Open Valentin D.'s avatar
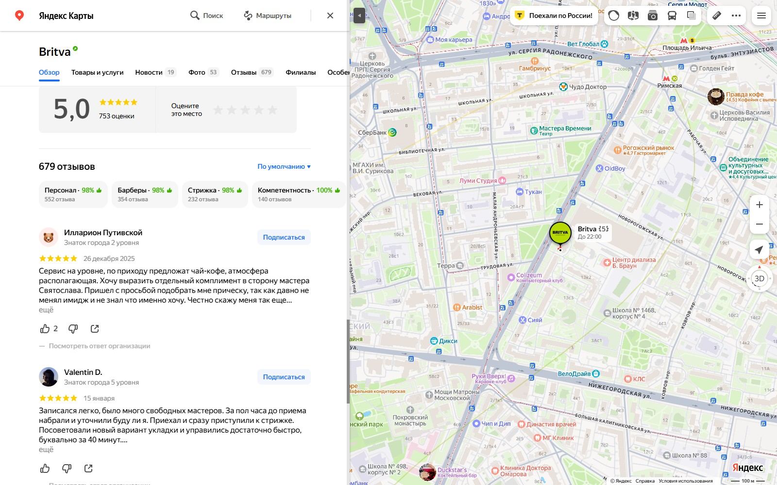 pyautogui.click(x=49, y=377)
